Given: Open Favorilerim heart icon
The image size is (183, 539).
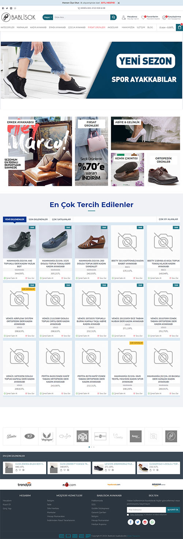Looking at the screenshot, I should (x=143, y=17).
